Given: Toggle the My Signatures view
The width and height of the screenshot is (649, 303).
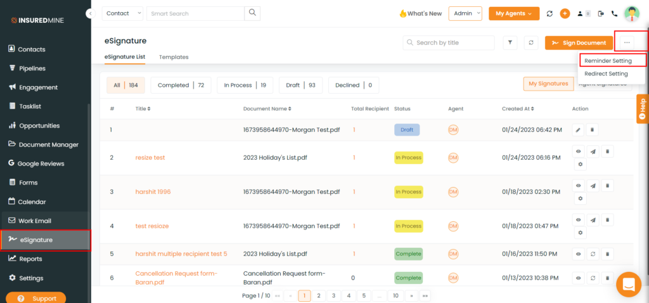Looking at the screenshot, I should (548, 84).
